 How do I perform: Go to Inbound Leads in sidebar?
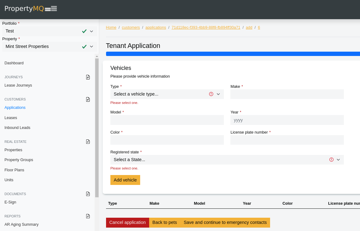tap(17, 128)
